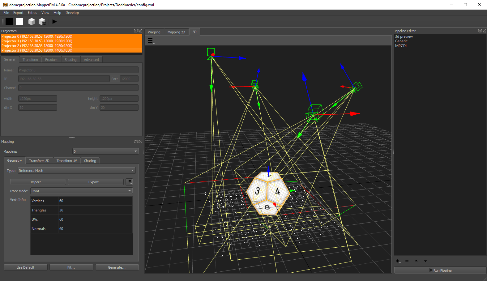Click the white cube icon in toolbar

pos(32,22)
